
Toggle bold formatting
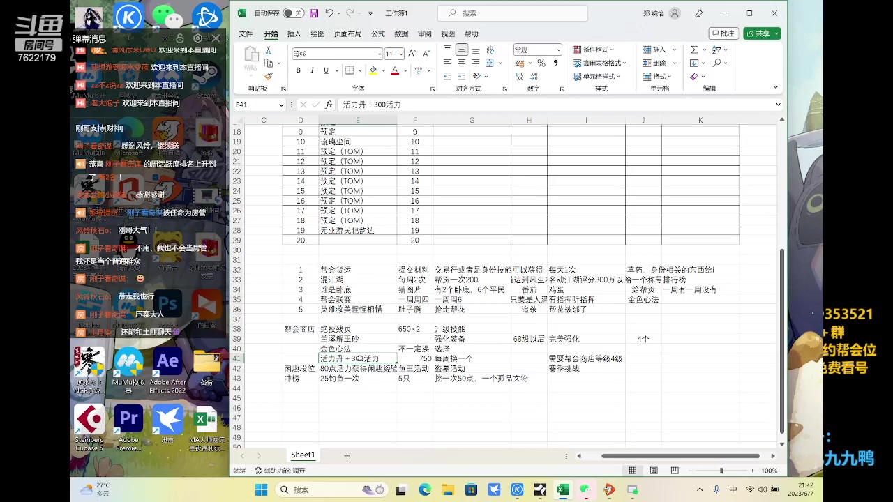[298, 70]
